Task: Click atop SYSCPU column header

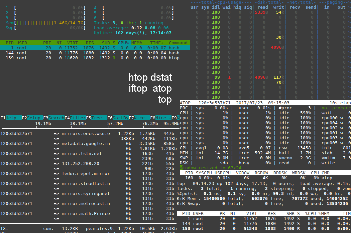Action: pos(204,173)
